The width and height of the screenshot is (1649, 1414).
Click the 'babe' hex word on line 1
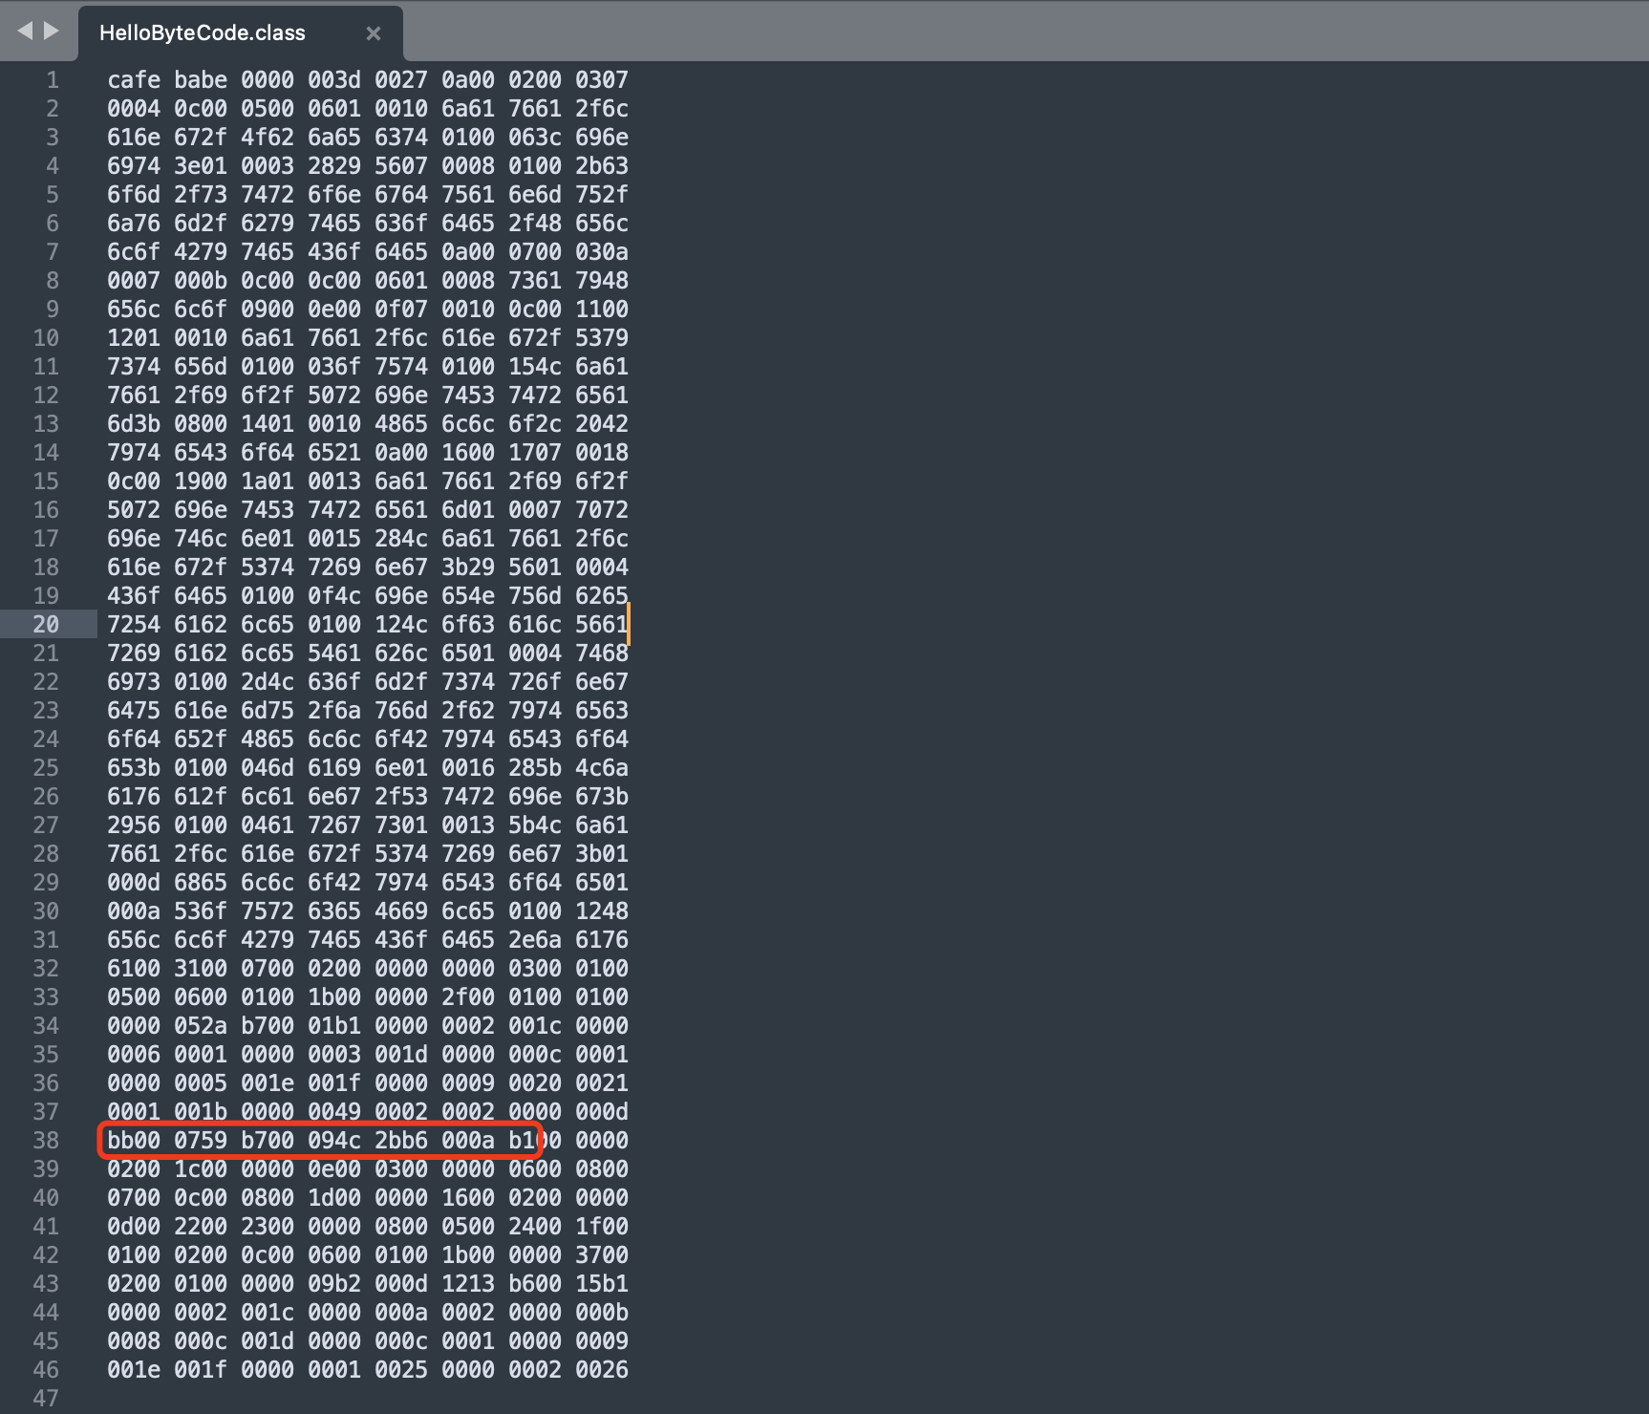[201, 80]
